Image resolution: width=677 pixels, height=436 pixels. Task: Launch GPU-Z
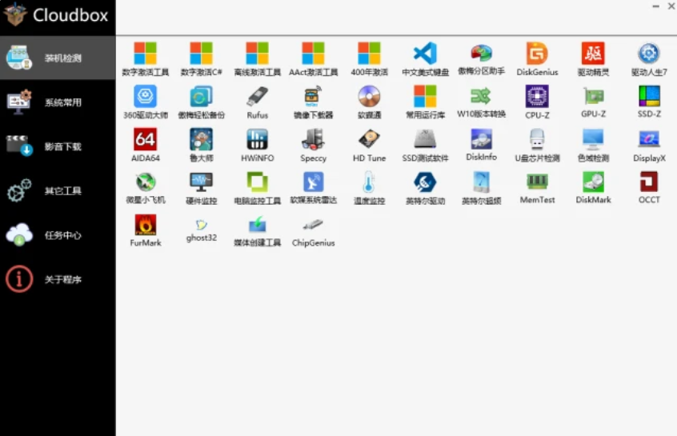593,102
